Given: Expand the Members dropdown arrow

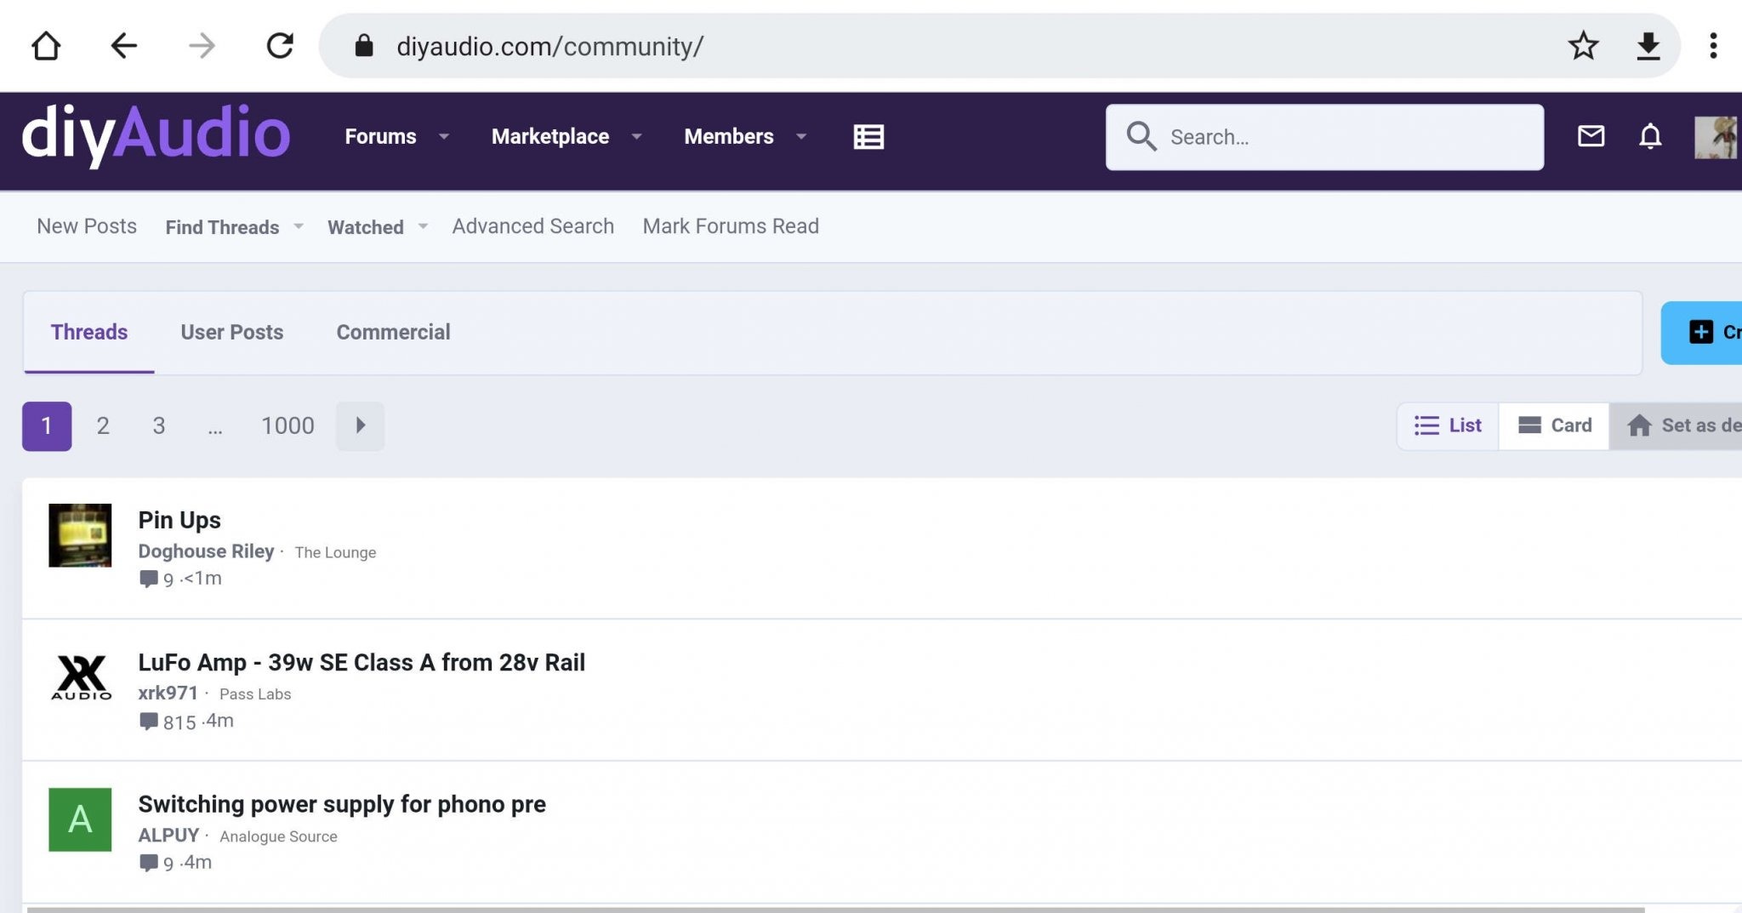Looking at the screenshot, I should pyautogui.click(x=801, y=136).
